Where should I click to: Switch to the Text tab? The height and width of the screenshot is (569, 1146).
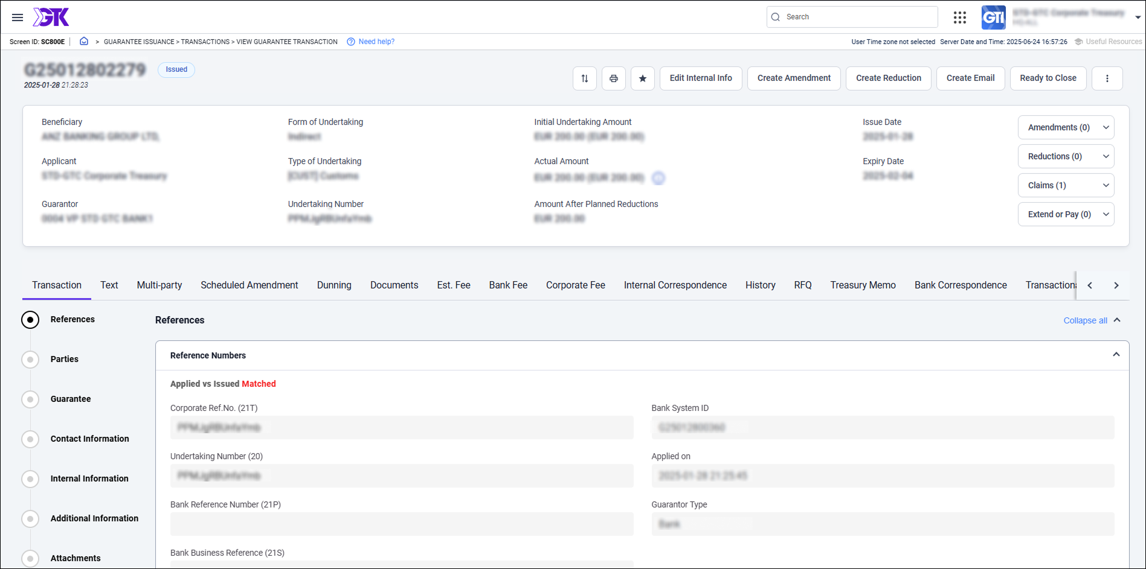point(109,285)
